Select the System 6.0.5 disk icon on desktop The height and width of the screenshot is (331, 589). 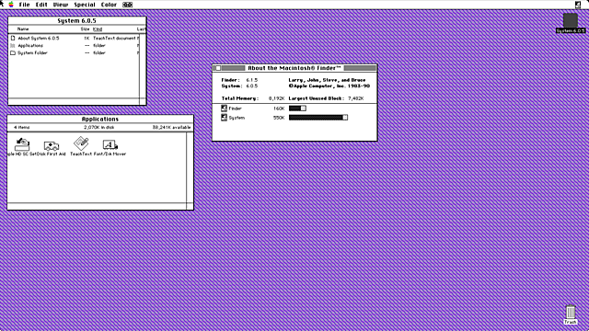571,20
